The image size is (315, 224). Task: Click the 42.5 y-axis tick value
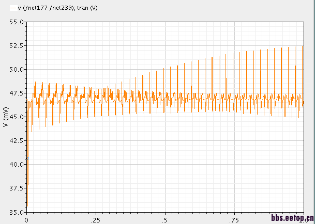[x=16, y=140]
